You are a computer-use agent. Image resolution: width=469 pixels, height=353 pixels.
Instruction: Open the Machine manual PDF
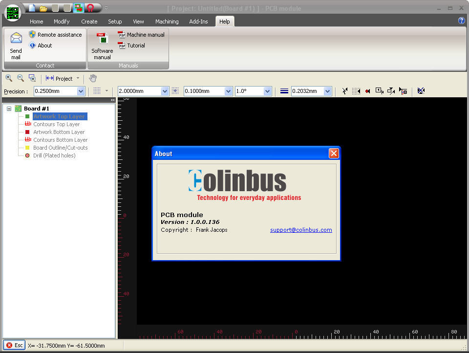click(x=141, y=35)
